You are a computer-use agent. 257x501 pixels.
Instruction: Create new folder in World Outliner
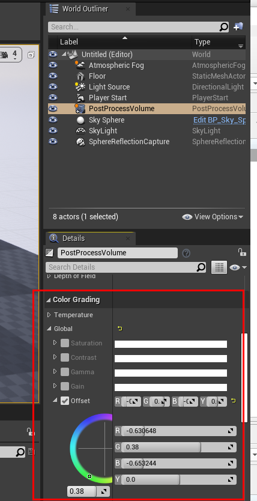(238, 27)
